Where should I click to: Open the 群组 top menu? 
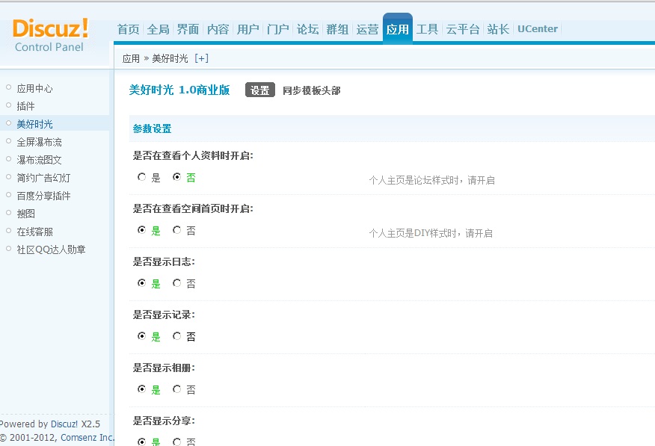pos(337,29)
